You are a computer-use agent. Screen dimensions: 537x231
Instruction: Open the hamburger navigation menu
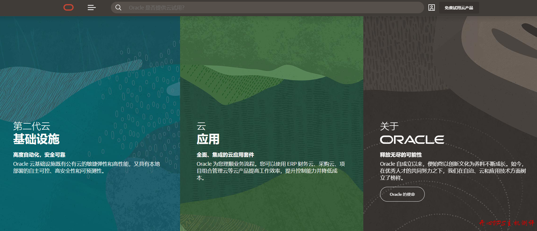(x=91, y=8)
